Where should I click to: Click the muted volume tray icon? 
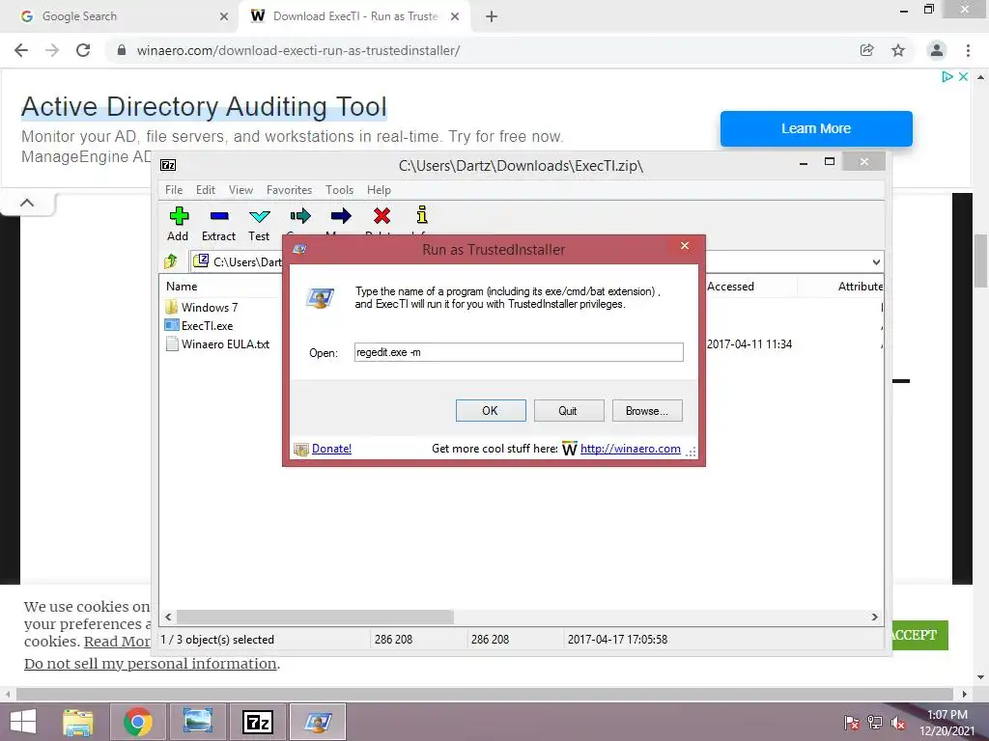(x=898, y=723)
